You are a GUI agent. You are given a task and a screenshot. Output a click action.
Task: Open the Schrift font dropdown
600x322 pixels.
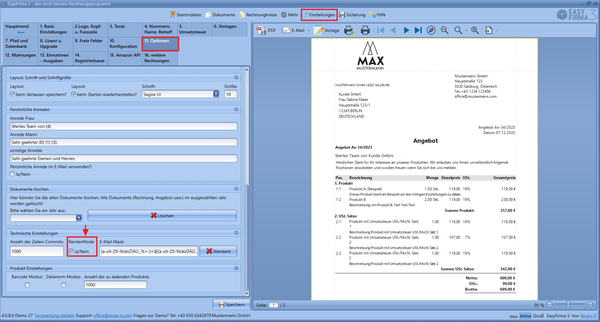pyautogui.click(x=216, y=94)
